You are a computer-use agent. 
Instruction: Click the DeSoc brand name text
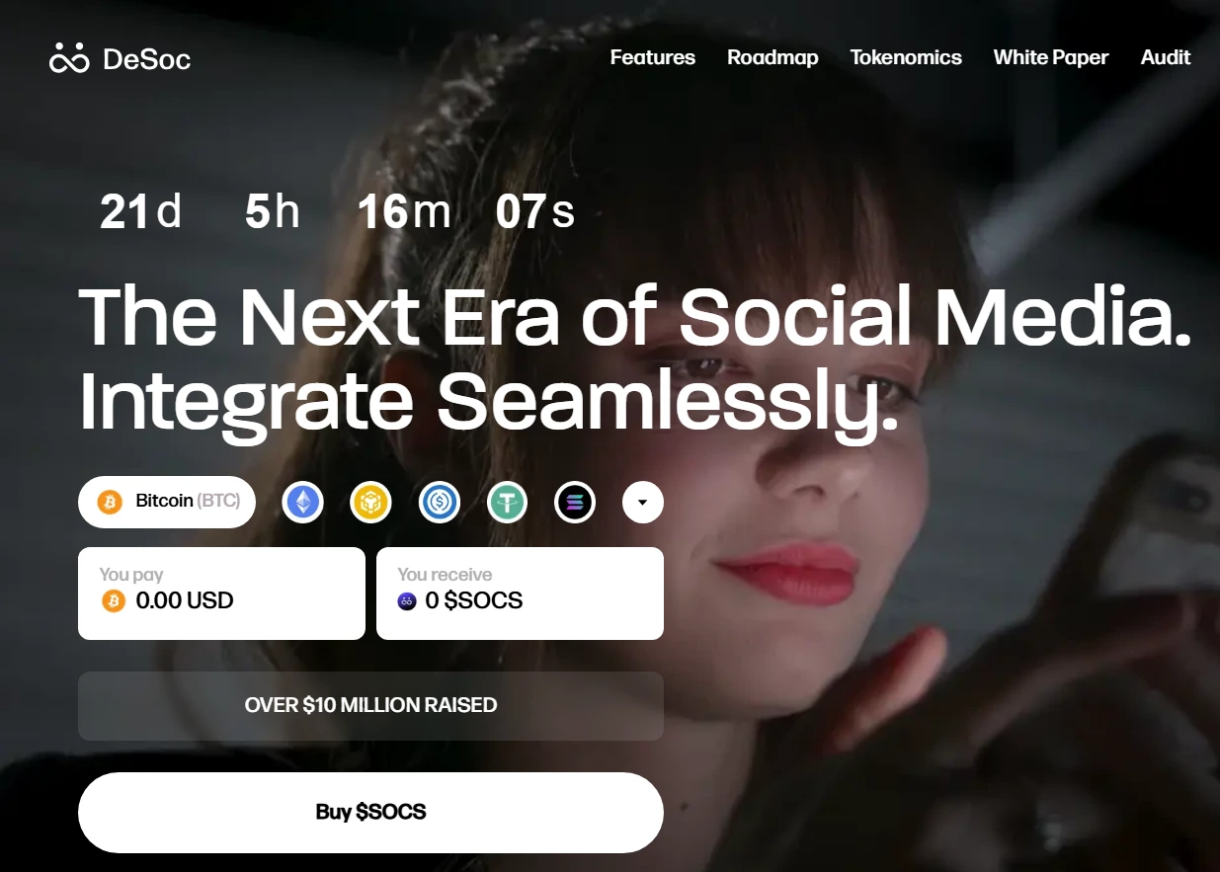146,59
